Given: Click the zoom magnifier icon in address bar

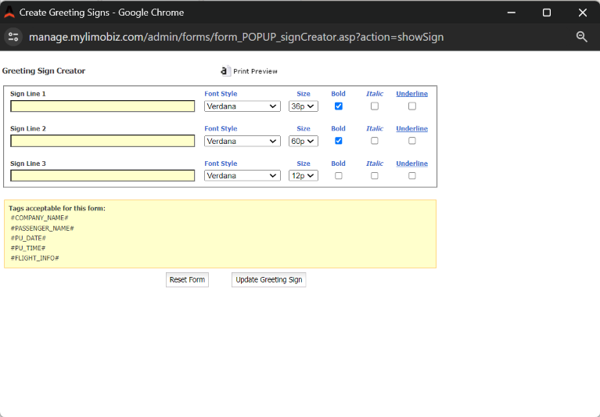Looking at the screenshot, I should [581, 37].
